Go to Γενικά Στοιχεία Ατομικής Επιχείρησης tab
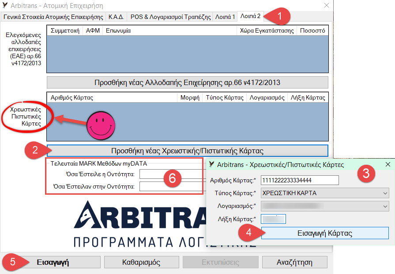 pyautogui.click(x=53, y=17)
